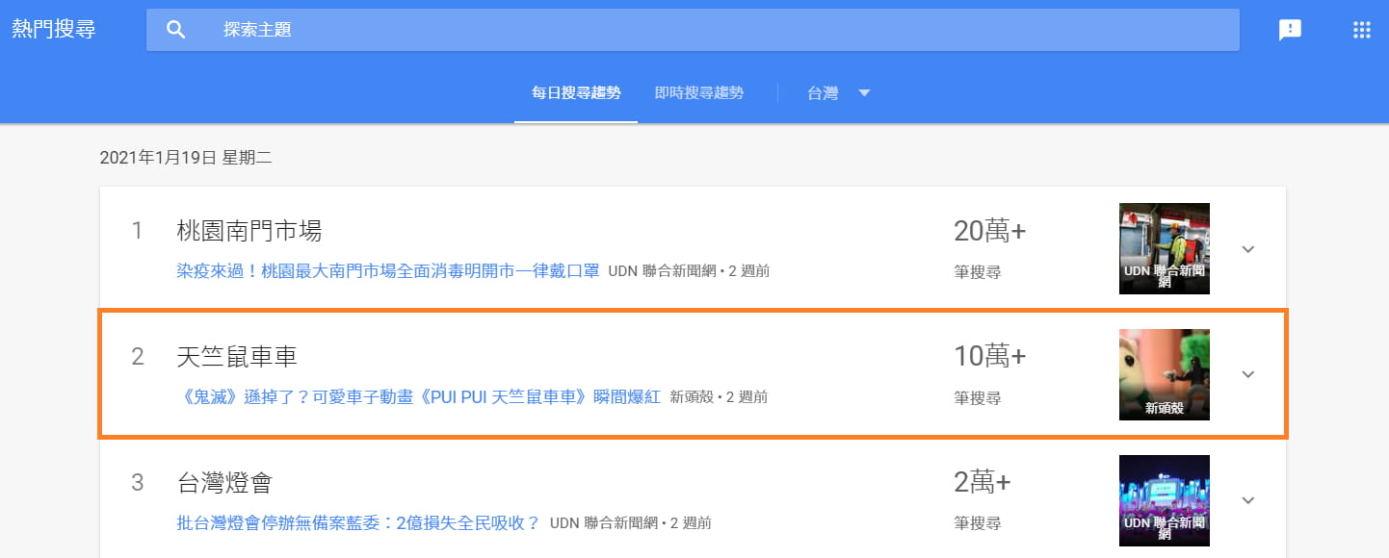Expand details for 天竺鼠車車 trend
Viewport: 1389px width, 558px height.
pyautogui.click(x=1248, y=374)
